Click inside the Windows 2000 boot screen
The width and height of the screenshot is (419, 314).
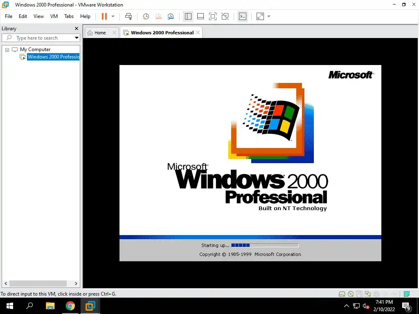pyautogui.click(x=250, y=163)
